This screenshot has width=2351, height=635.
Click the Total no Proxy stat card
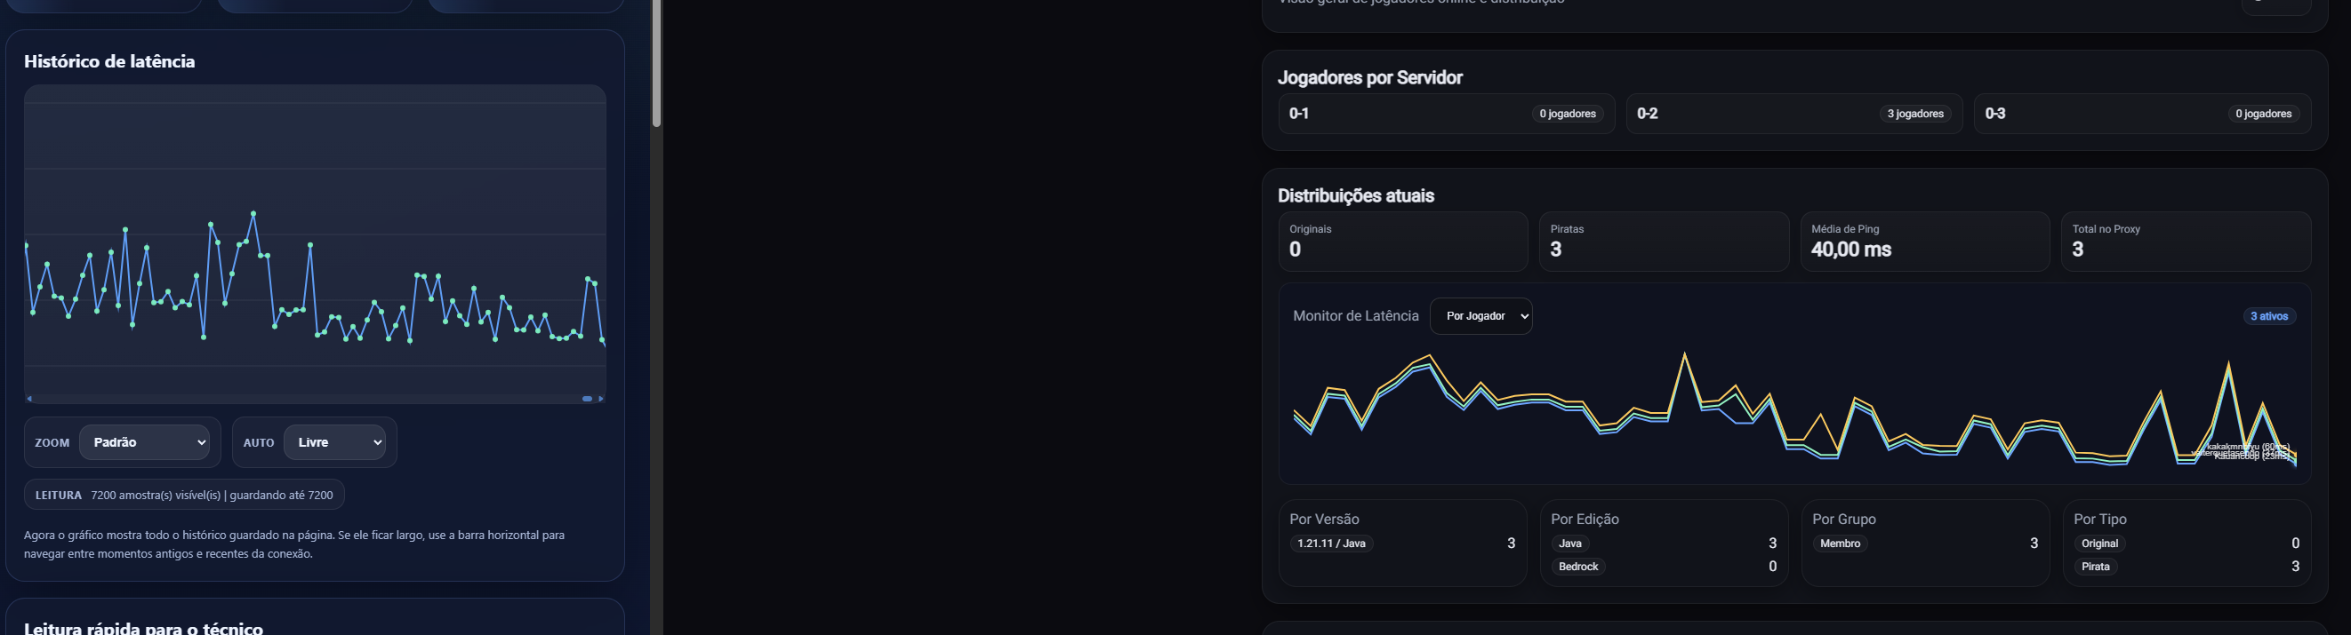click(x=2185, y=242)
